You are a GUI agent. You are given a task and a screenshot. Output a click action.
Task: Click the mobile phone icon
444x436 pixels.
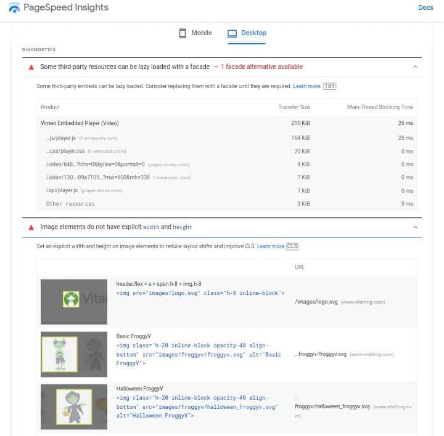pos(183,33)
